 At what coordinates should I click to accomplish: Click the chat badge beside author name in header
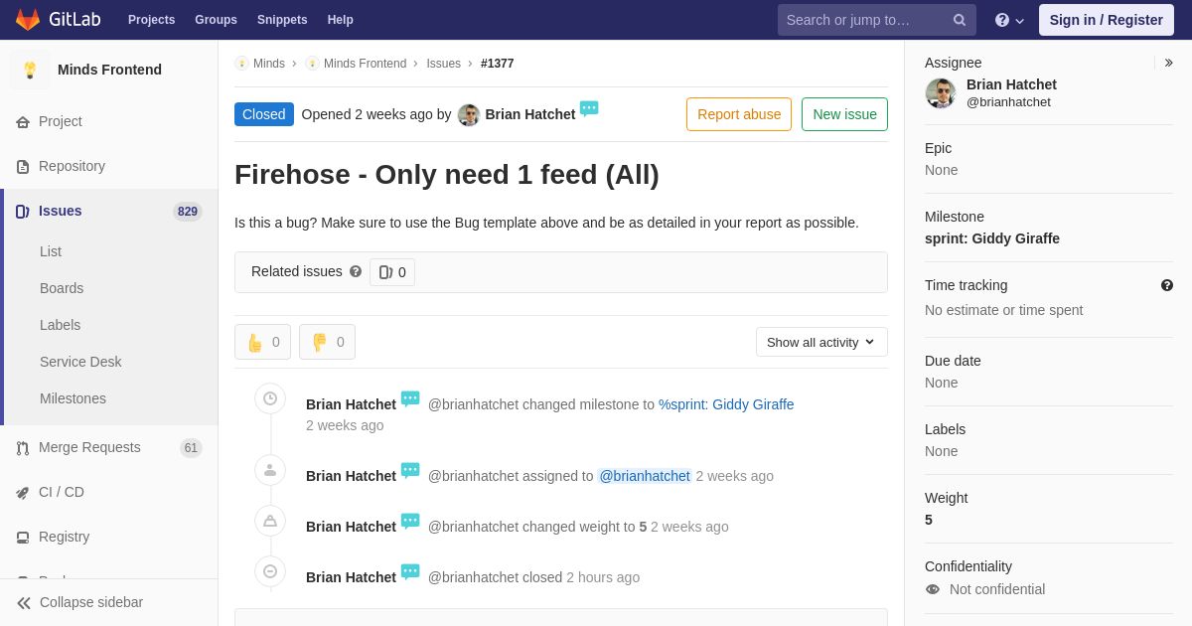[589, 109]
